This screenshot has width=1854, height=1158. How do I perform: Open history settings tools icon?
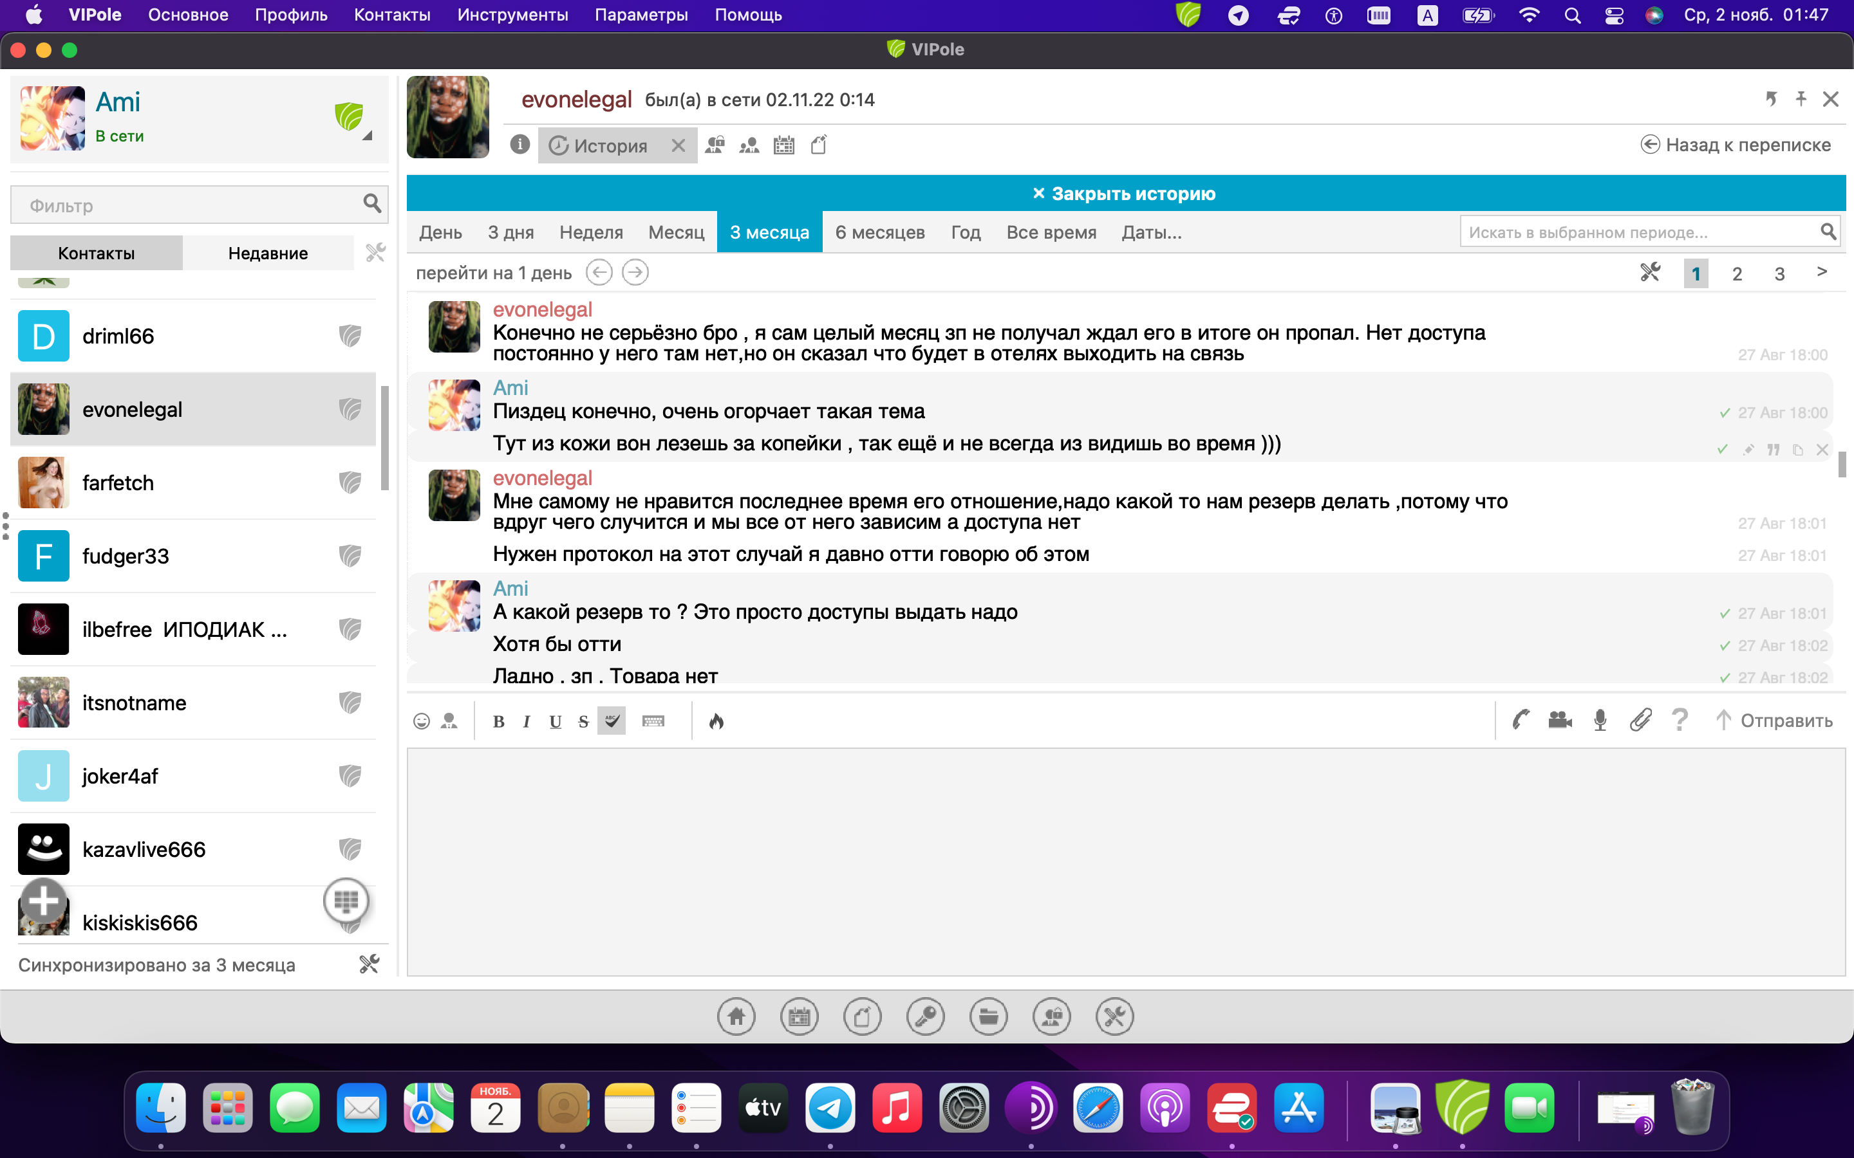click(x=1650, y=273)
